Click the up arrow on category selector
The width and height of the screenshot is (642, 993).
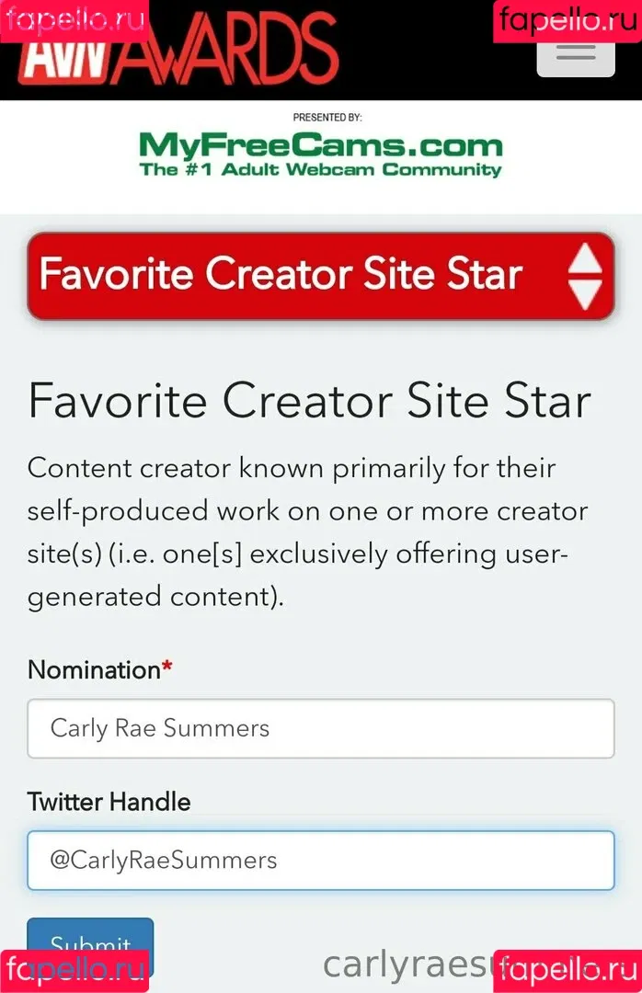coord(584,258)
